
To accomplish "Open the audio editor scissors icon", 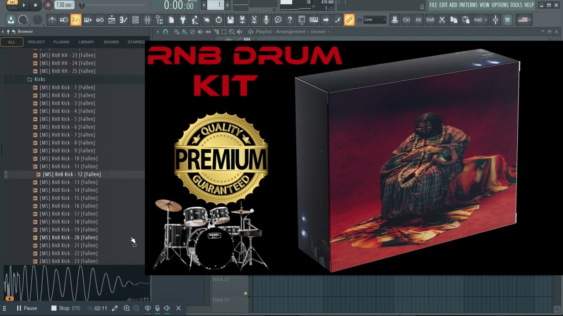I will pos(254,20).
